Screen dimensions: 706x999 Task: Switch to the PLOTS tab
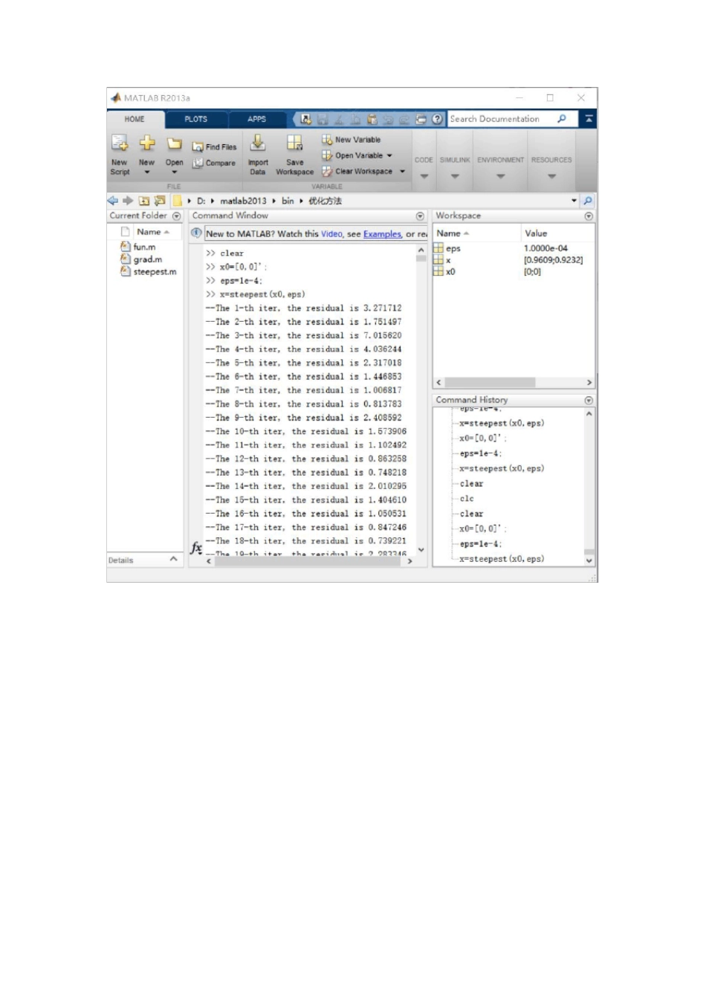pos(196,119)
